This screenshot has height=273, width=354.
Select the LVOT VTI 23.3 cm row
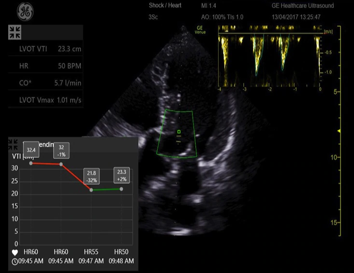coord(45,49)
